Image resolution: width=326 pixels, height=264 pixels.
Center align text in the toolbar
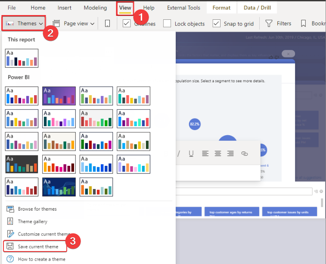tap(217, 153)
